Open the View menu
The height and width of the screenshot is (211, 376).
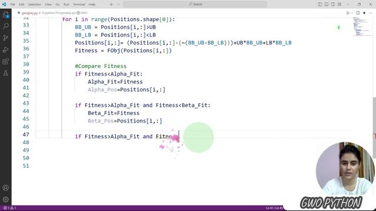tap(48, 4)
